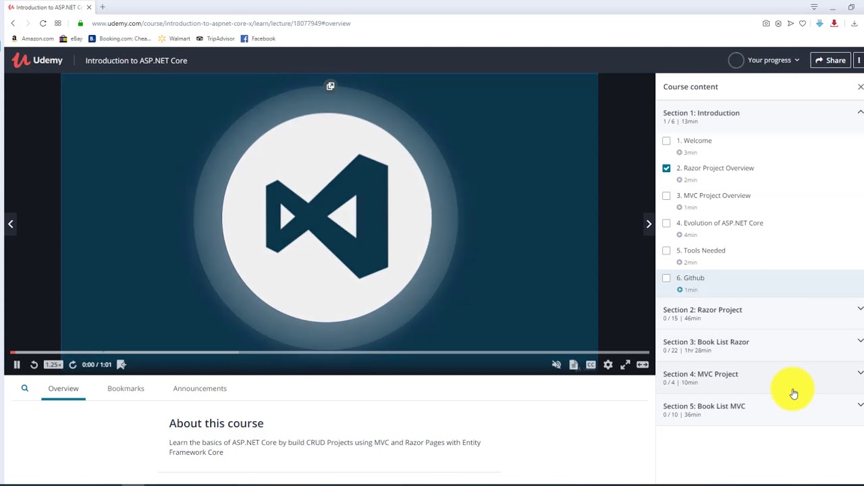Pause the video playback
Image resolution: width=864 pixels, height=486 pixels.
pyautogui.click(x=17, y=364)
